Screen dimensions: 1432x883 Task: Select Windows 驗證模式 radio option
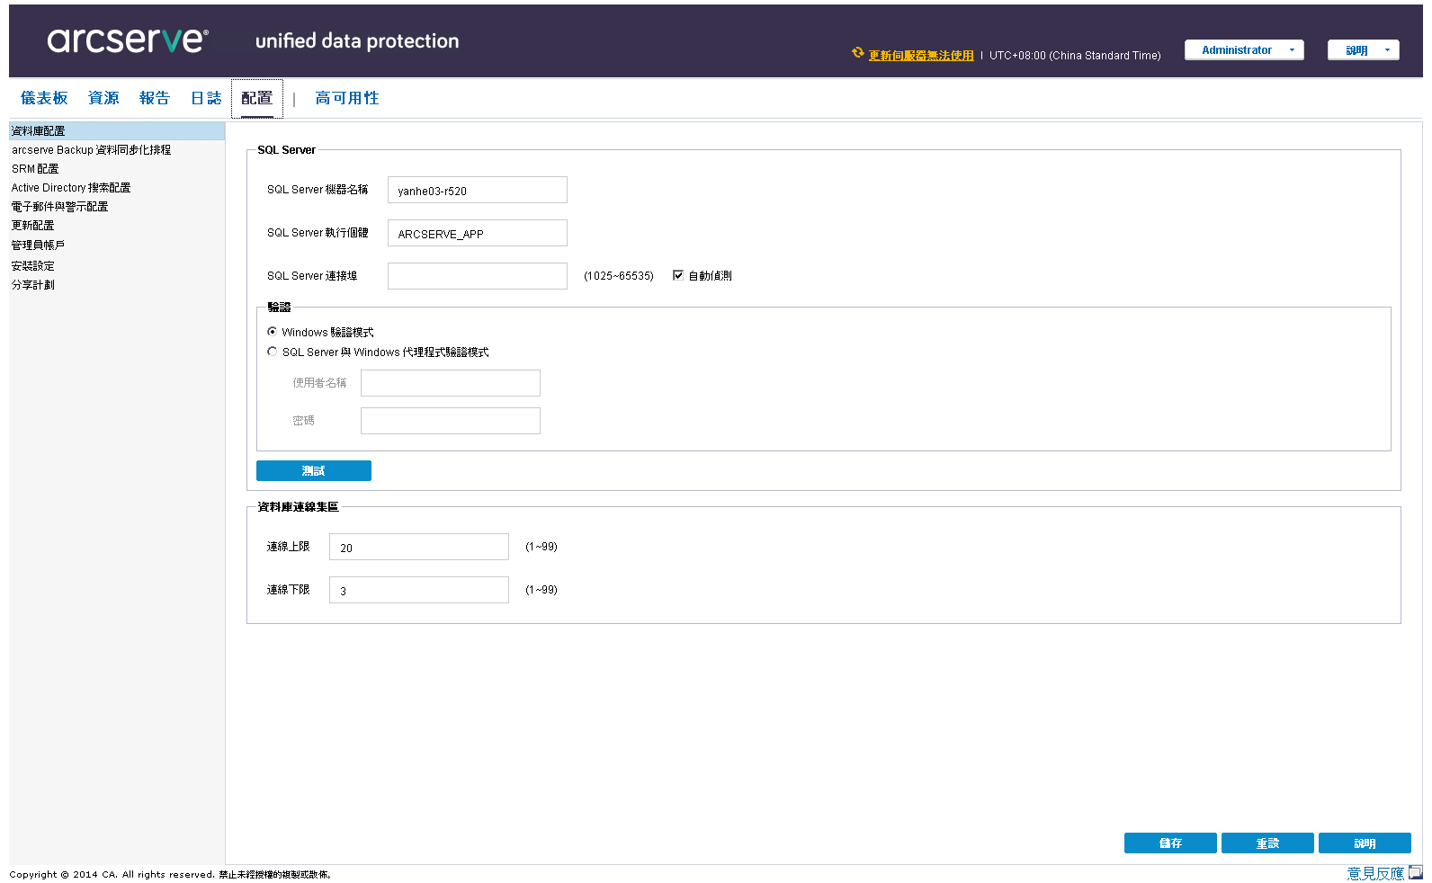coord(273,332)
